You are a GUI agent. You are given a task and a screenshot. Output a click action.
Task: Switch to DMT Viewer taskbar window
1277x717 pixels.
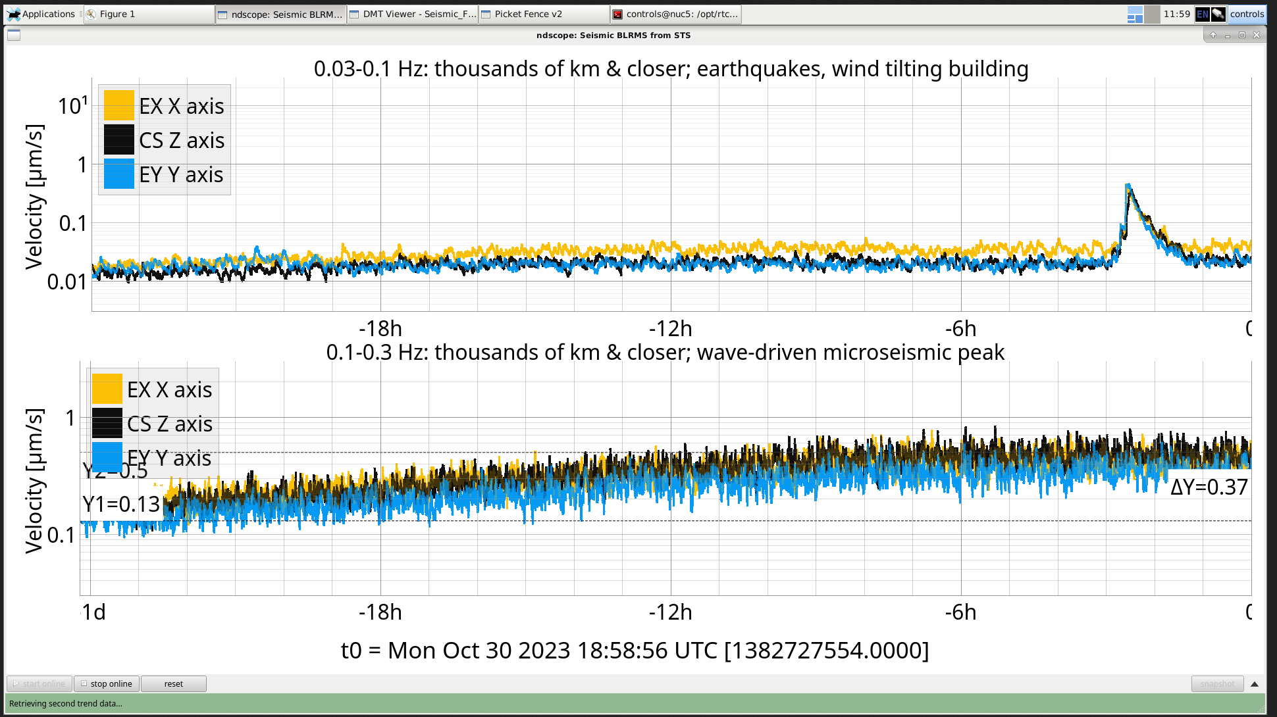click(x=412, y=14)
